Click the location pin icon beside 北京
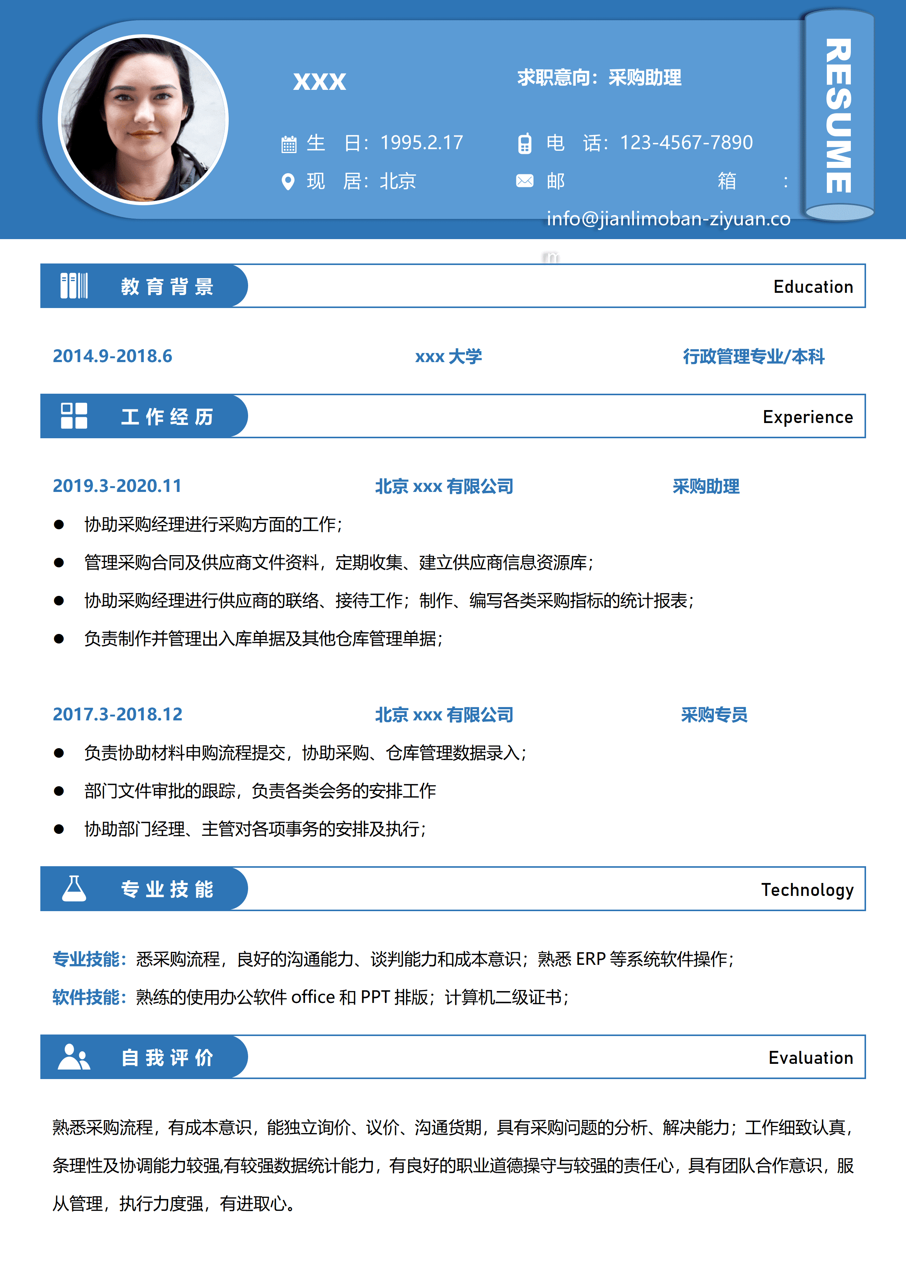The height and width of the screenshot is (1282, 906). [x=289, y=182]
